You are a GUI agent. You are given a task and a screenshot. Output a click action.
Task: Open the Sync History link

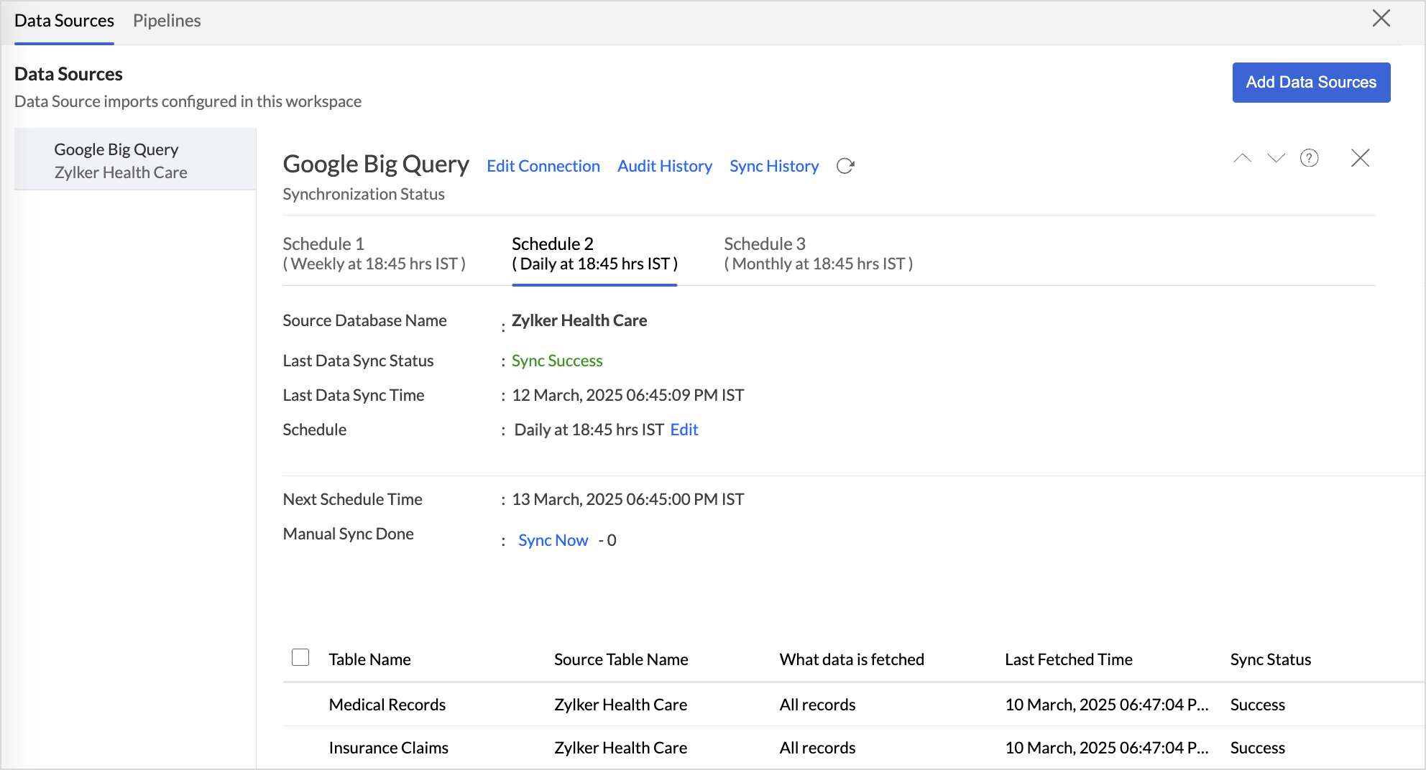click(774, 166)
